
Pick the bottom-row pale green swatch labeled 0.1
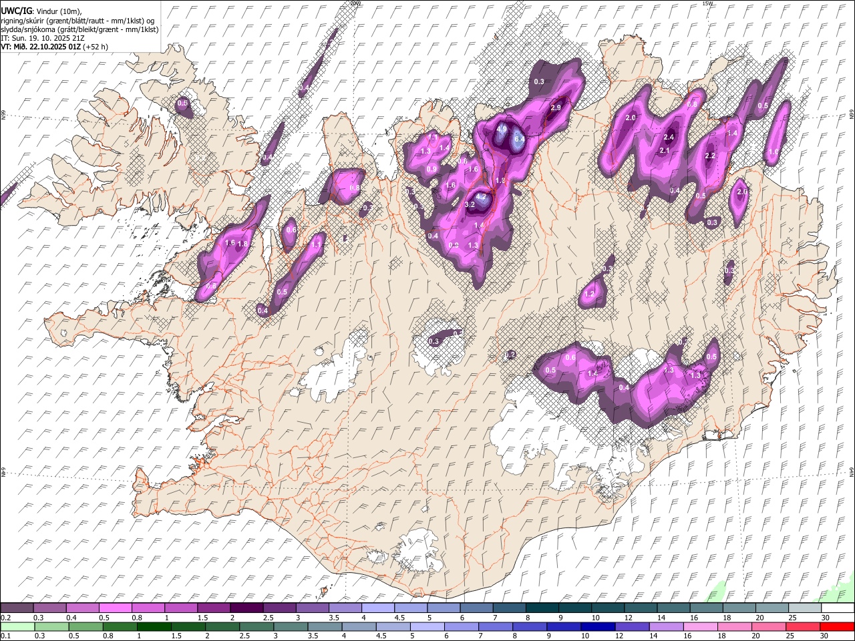point(17,626)
